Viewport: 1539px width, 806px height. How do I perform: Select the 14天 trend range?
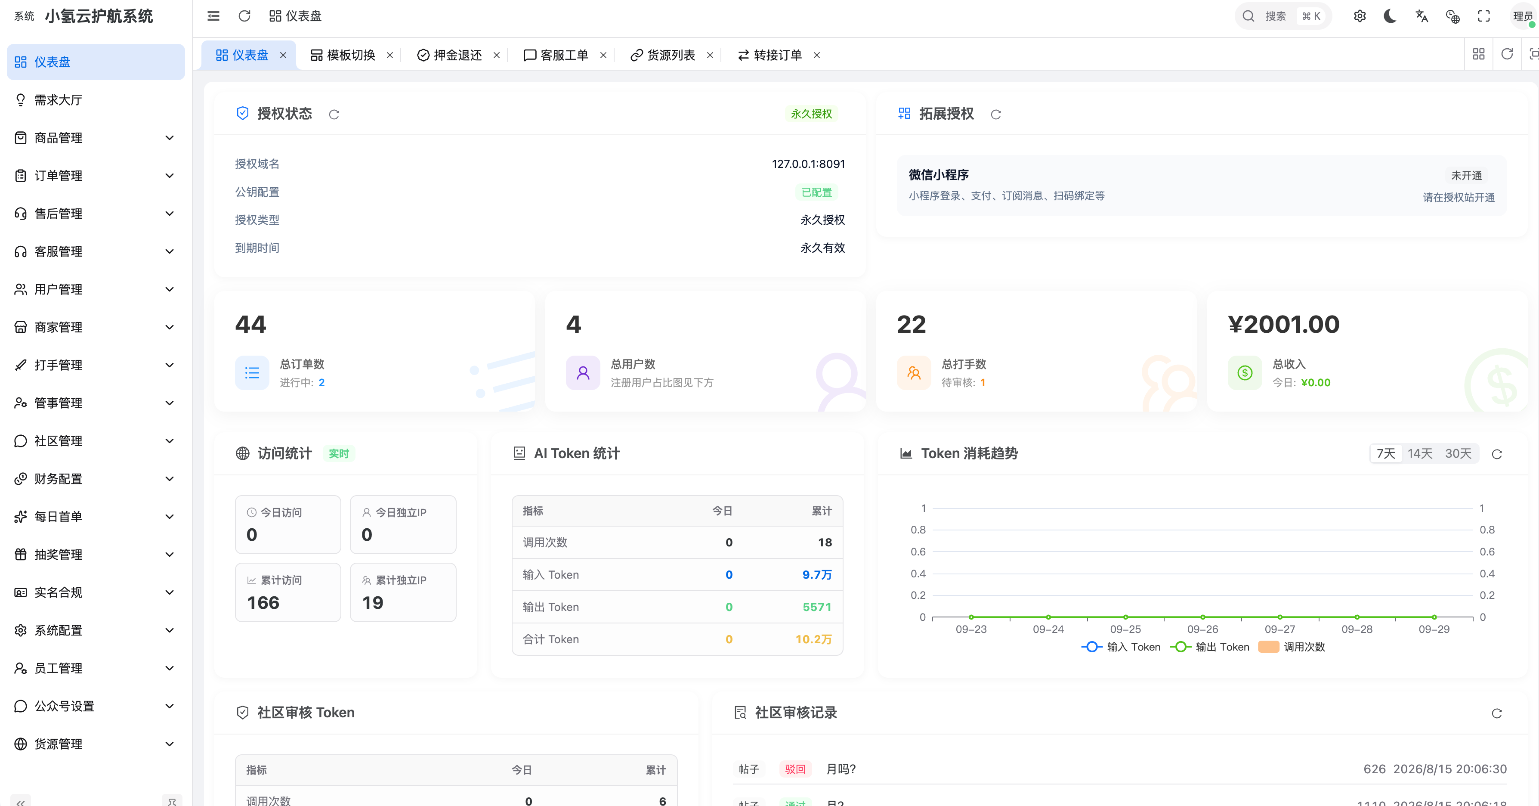[1420, 453]
